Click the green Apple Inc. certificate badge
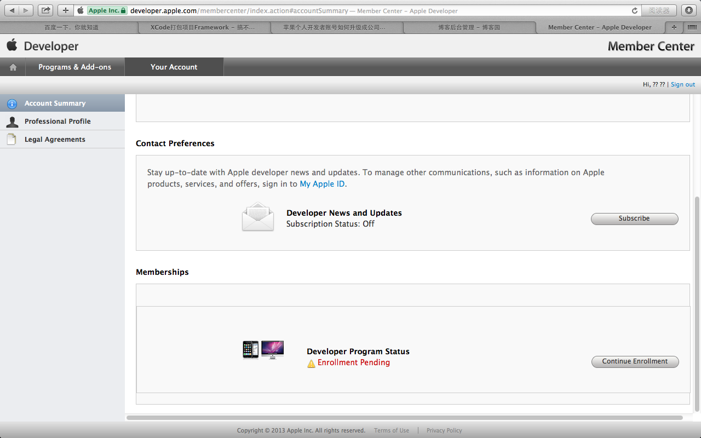 point(107,10)
